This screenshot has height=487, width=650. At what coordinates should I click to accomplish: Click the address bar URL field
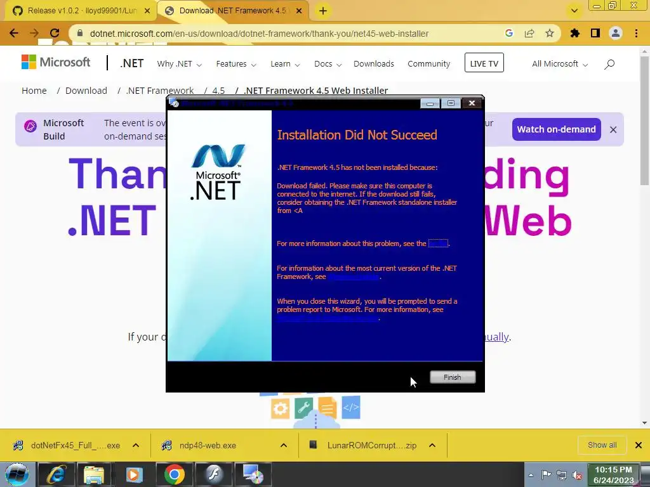click(x=259, y=34)
